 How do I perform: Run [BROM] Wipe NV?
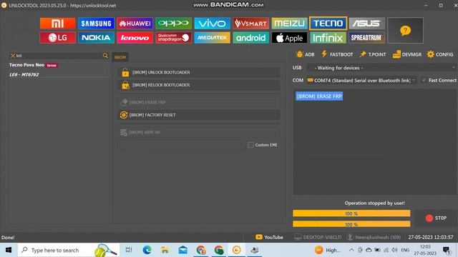tap(199, 132)
